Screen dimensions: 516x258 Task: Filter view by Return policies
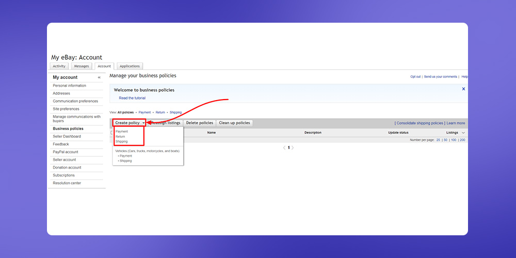(160, 112)
